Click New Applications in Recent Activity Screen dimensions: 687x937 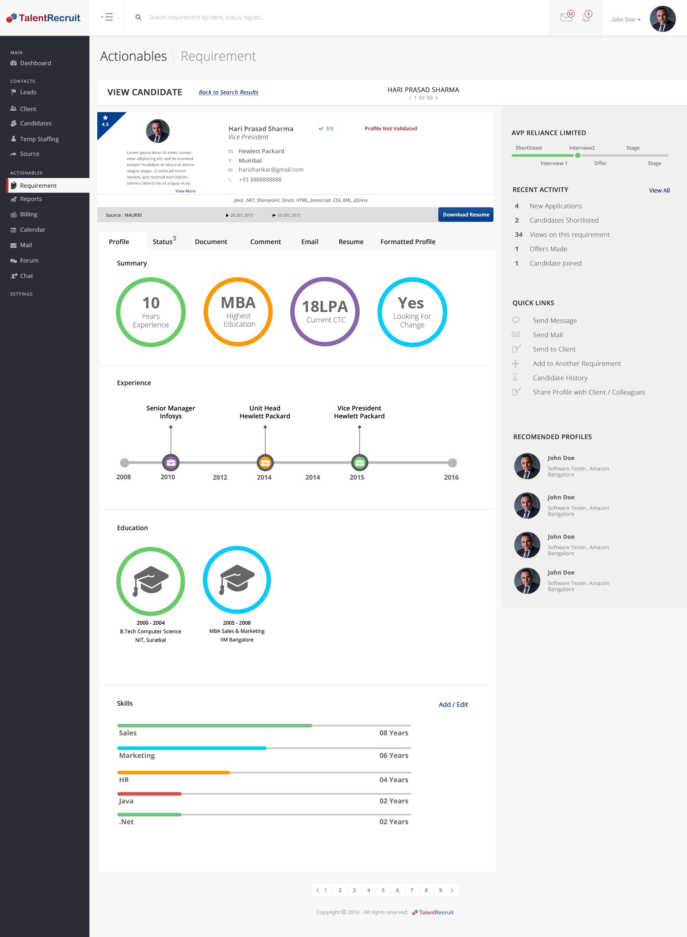[x=555, y=206]
